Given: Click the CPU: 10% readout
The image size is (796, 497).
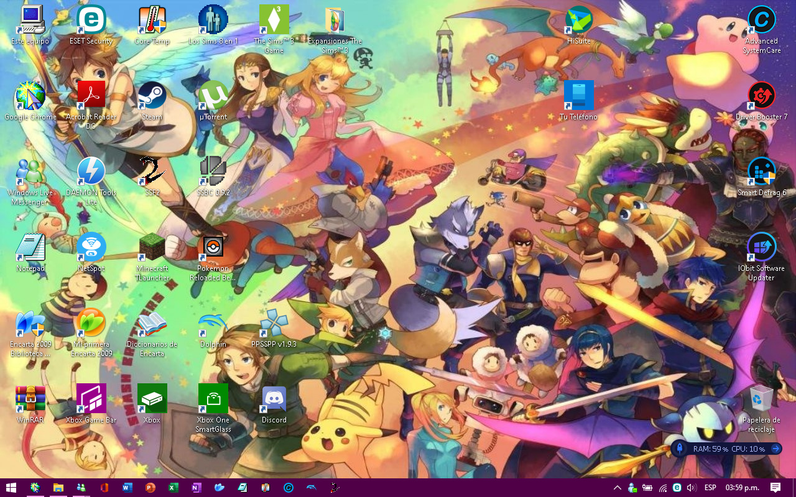Looking at the screenshot, I should click(749, 449).
